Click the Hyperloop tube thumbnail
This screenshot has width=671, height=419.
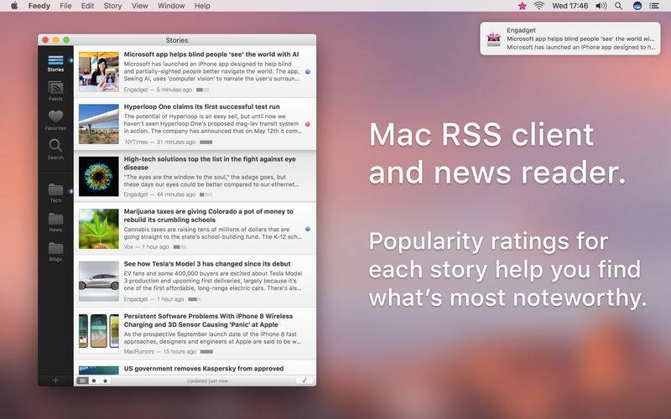pos(99,124)
